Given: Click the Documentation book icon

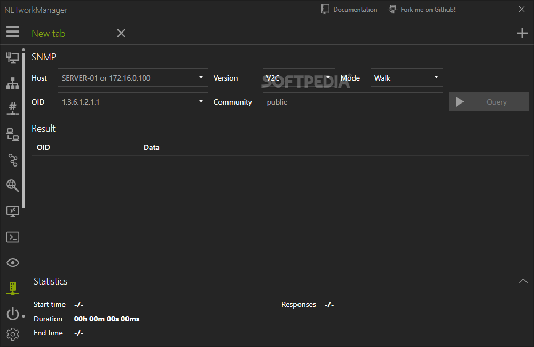Looking at the screenshot, I should (325, 9).
